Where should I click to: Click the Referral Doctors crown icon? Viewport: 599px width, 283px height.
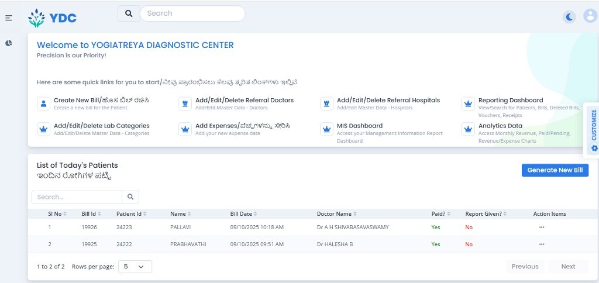pos(185,103)
